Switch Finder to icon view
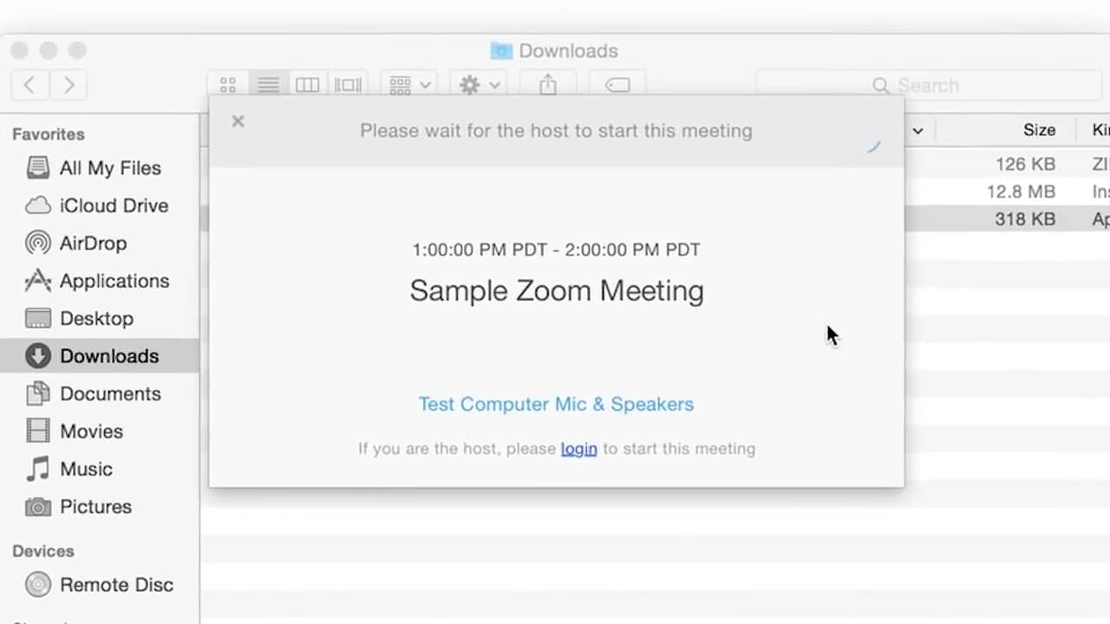The height and width of the screenshot is (624, 1110). coord(228,85)
